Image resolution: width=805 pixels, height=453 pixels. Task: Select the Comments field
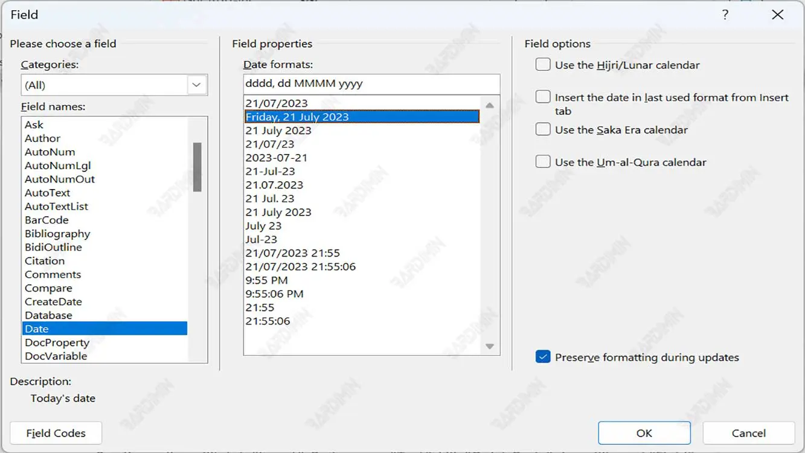point(53,274)
